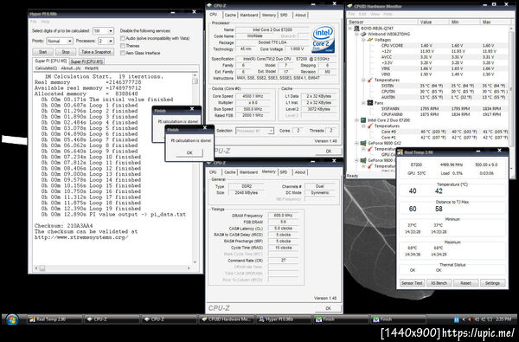Confirm PI calculation done with OK
519x342 pixels.
189,152
